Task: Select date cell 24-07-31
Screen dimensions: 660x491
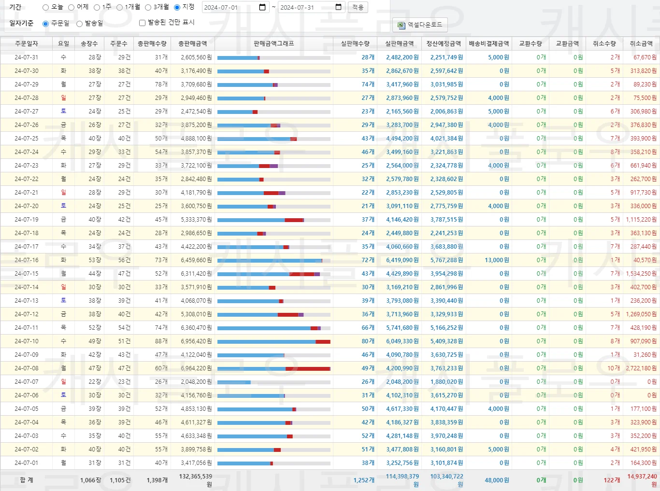Action: pos(26,57)
